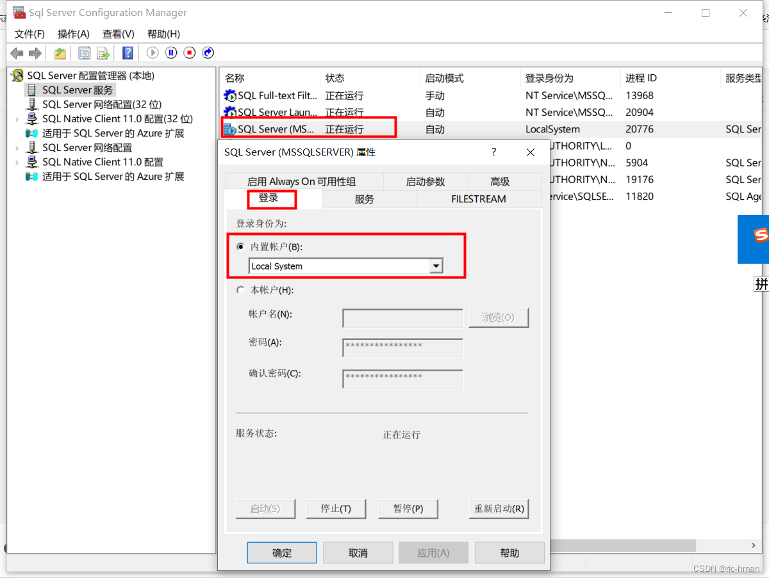Screen dimensions: 769x578
Task: Select the 内置帐户 radio button
Action: [x=240, y=246]
